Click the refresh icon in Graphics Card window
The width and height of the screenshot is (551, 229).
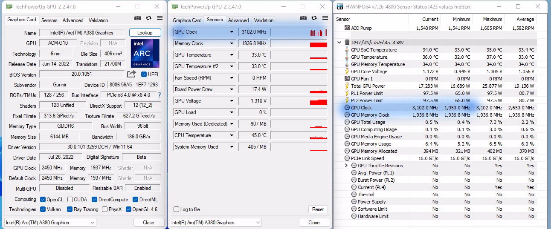(x=148, y=18)
